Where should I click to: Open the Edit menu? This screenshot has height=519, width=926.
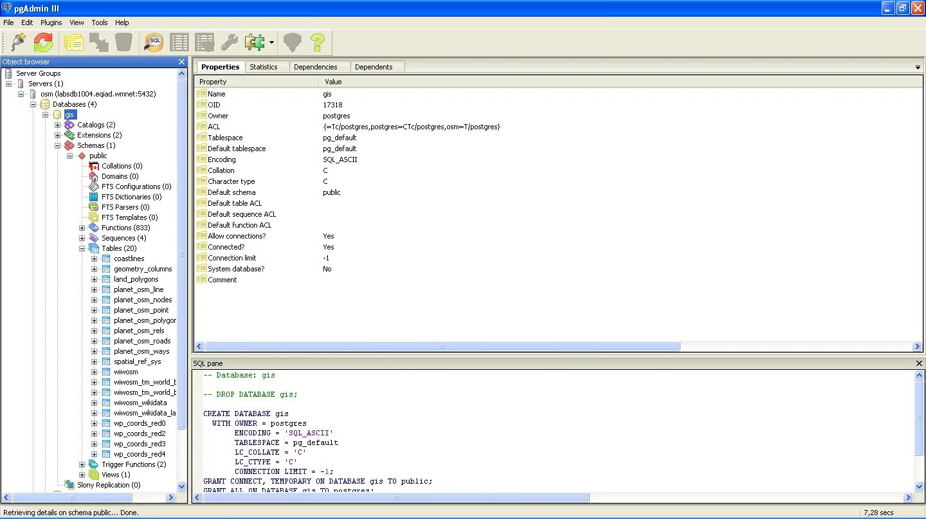pos(27,23)
